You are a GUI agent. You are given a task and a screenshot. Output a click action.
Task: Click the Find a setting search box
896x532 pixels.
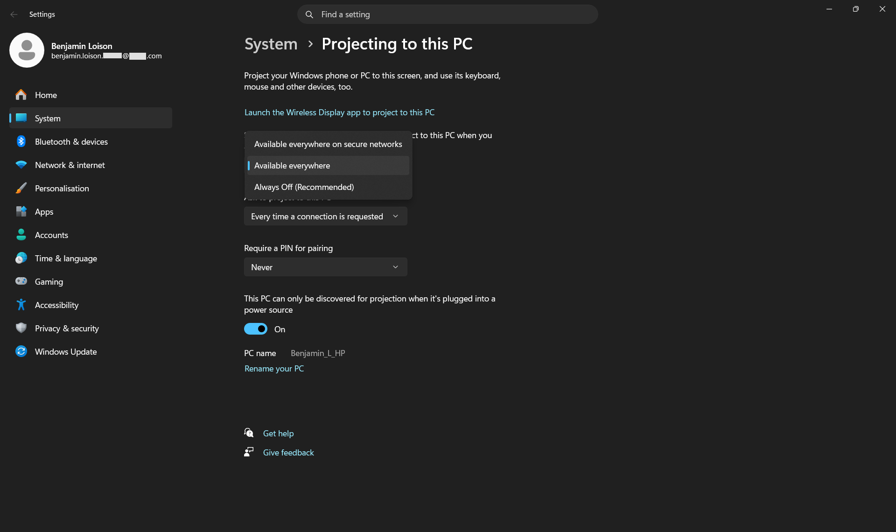click(447, 14)
